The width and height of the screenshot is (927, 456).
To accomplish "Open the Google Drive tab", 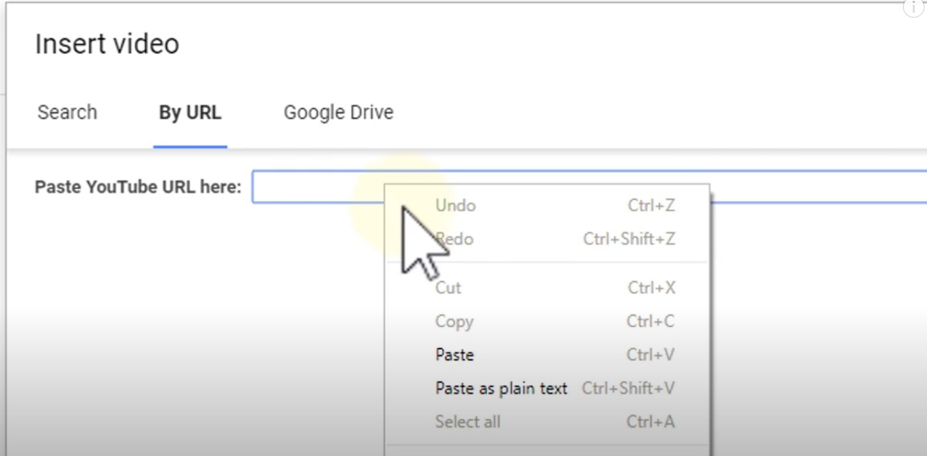I will coord(338,112).
